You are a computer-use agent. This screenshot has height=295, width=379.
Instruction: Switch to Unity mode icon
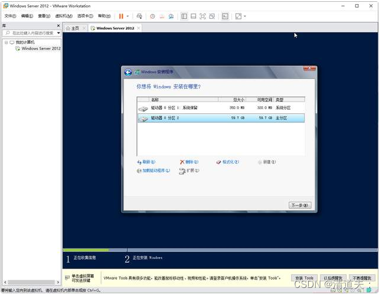[x=212, y=16]
